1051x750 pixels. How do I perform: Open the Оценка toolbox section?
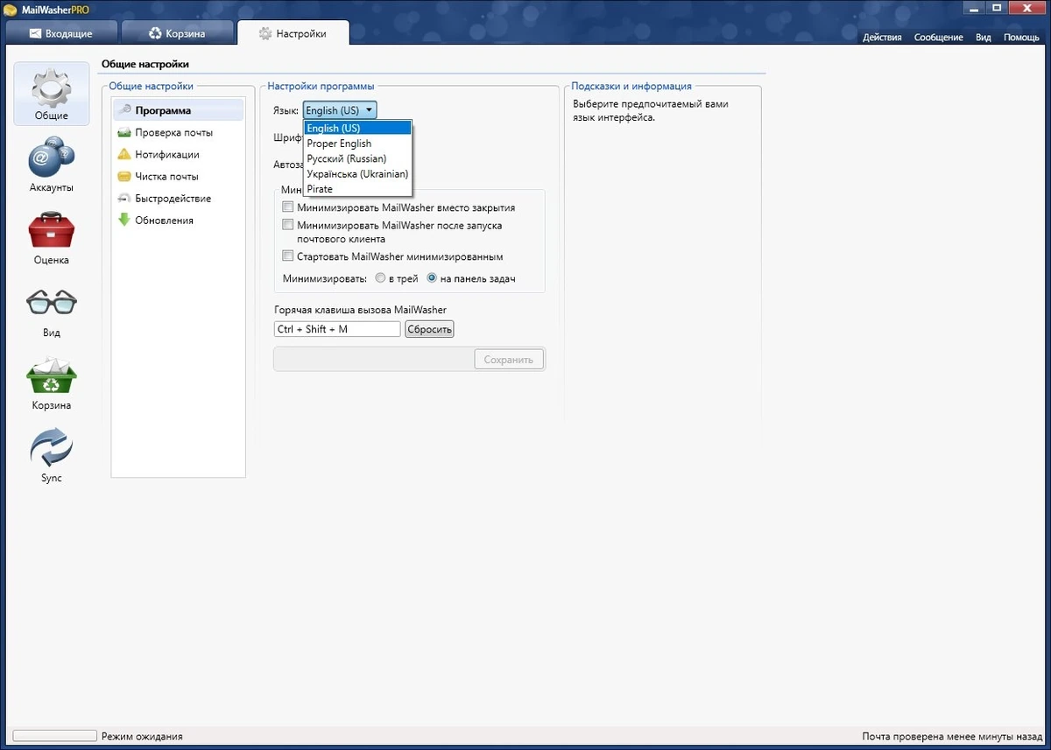52,238
